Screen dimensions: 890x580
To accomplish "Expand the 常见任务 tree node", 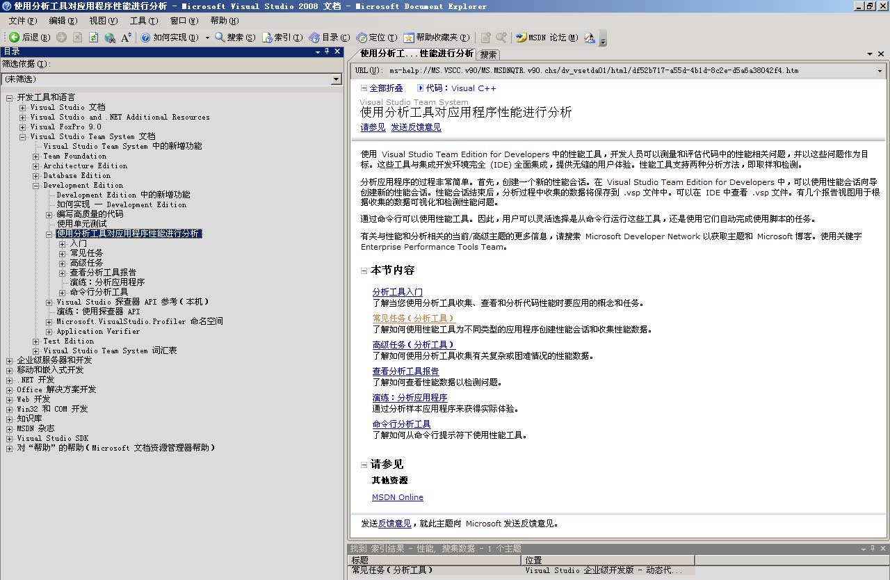I will pos(63,254).
